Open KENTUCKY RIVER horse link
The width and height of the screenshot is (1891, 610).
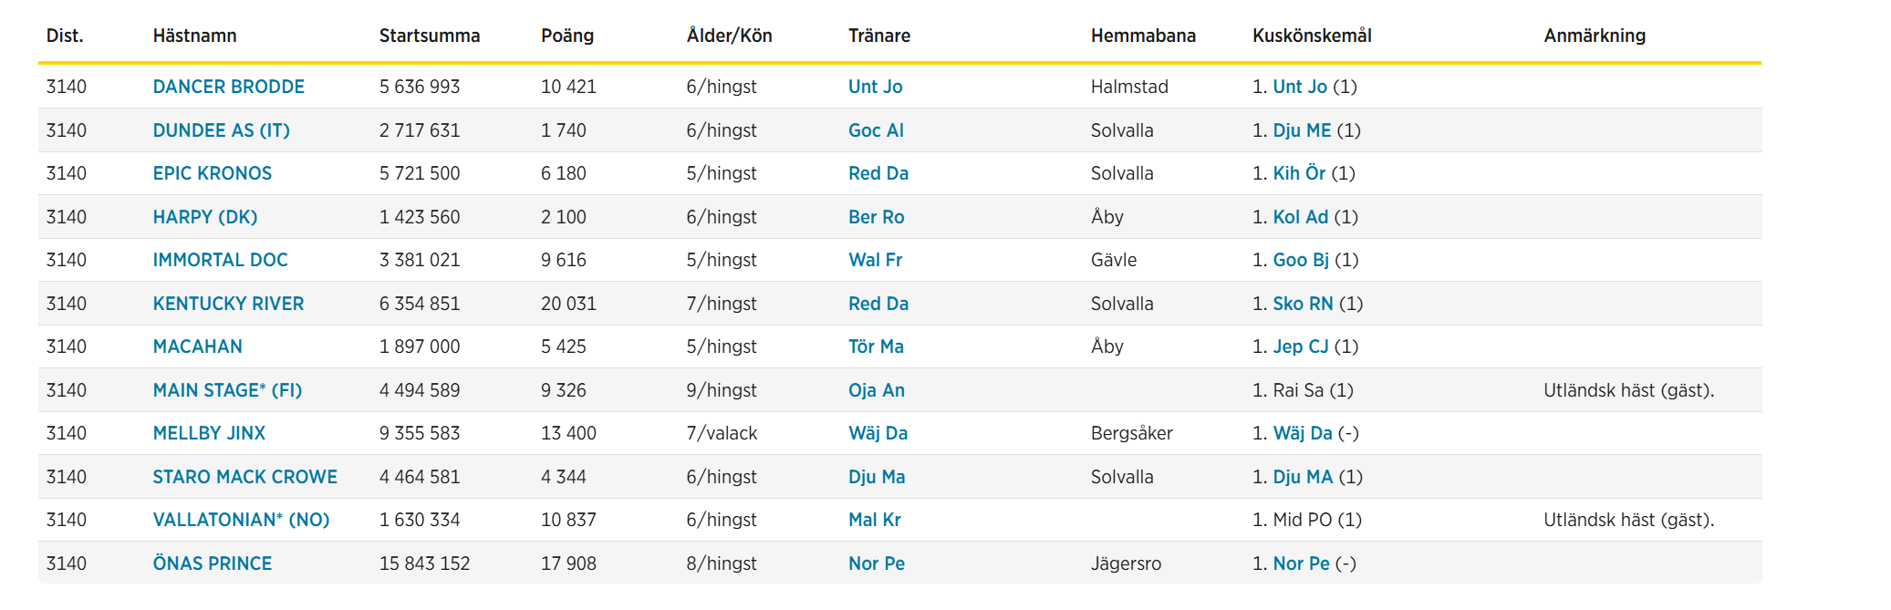tap(228, 304)
